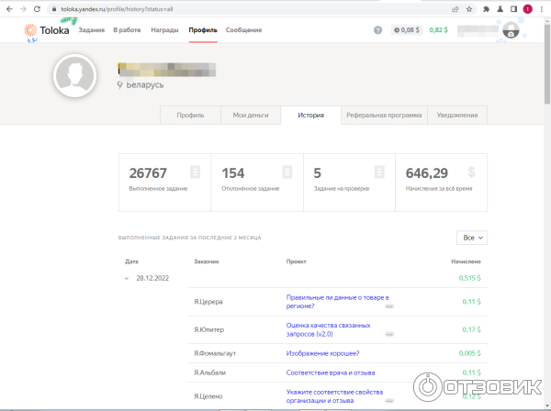Bookmark this page with the star icon
This screenshot has width=551, height=411.
point(469,9)
